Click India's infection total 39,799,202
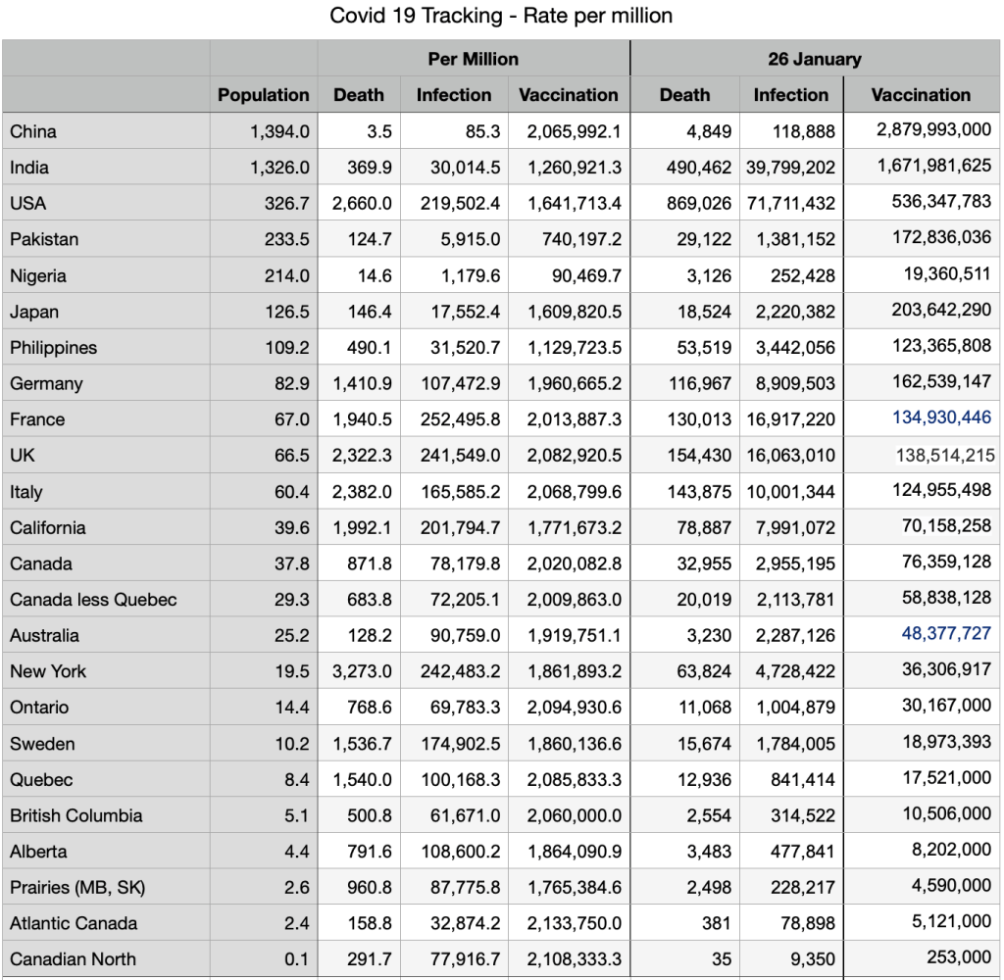 790,168
